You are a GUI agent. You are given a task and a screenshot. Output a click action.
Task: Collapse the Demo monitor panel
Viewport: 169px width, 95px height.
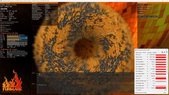point(1,3)
